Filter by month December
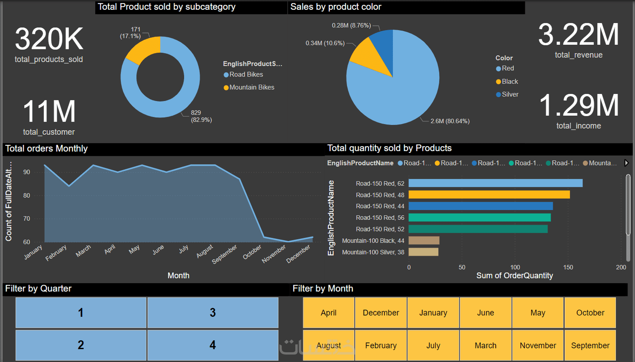 pos(381,313)
